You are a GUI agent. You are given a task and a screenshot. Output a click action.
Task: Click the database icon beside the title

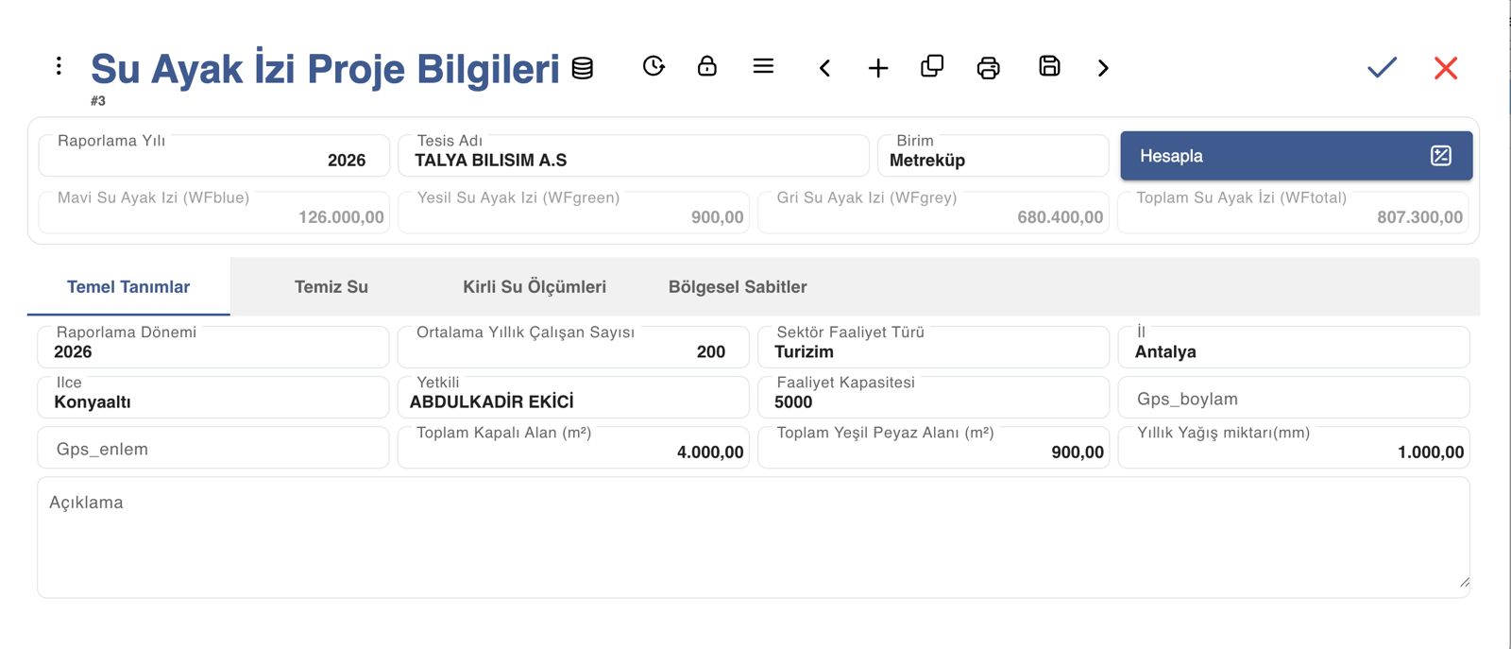click(x=583, y=68)
